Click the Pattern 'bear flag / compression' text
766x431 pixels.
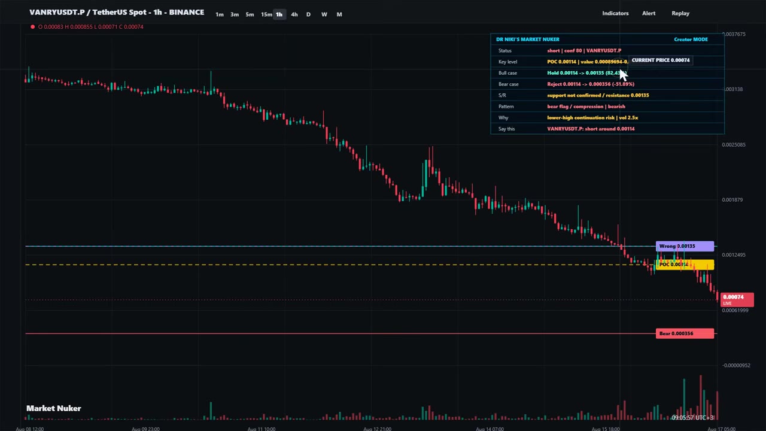click(x=586, y=107)
